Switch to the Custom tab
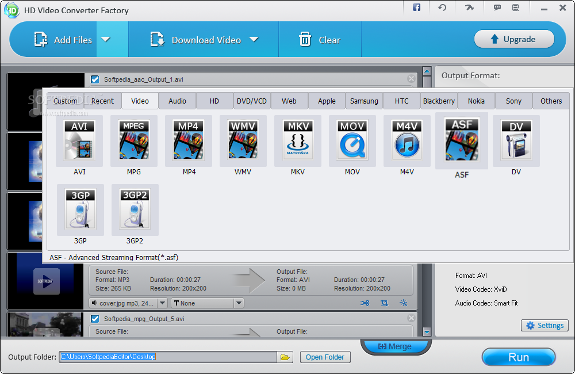The width and height of the screenshot is (575, 374). click(66, 101)
